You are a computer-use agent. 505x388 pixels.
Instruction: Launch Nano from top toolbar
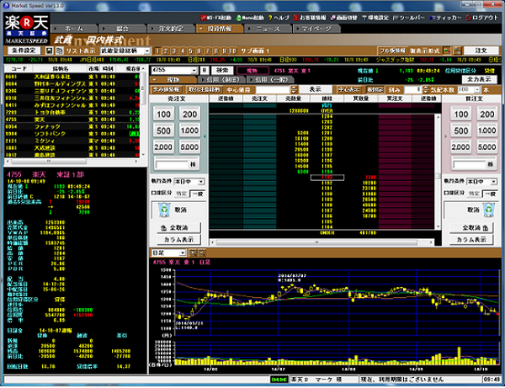point(250,18)
